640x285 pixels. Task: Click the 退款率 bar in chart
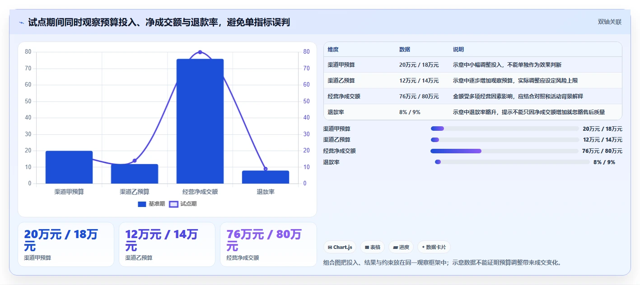pyautogui.click(x=266, y=177)
